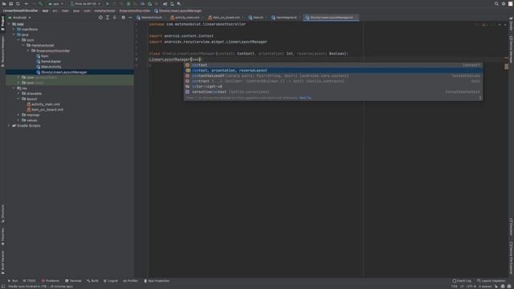
Task: Open completion popup options three-dot icon
Action: coord(480,98)
